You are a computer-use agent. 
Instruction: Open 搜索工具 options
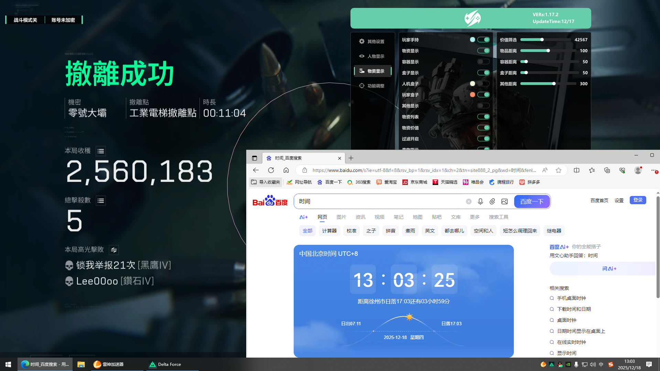(498, 217)
